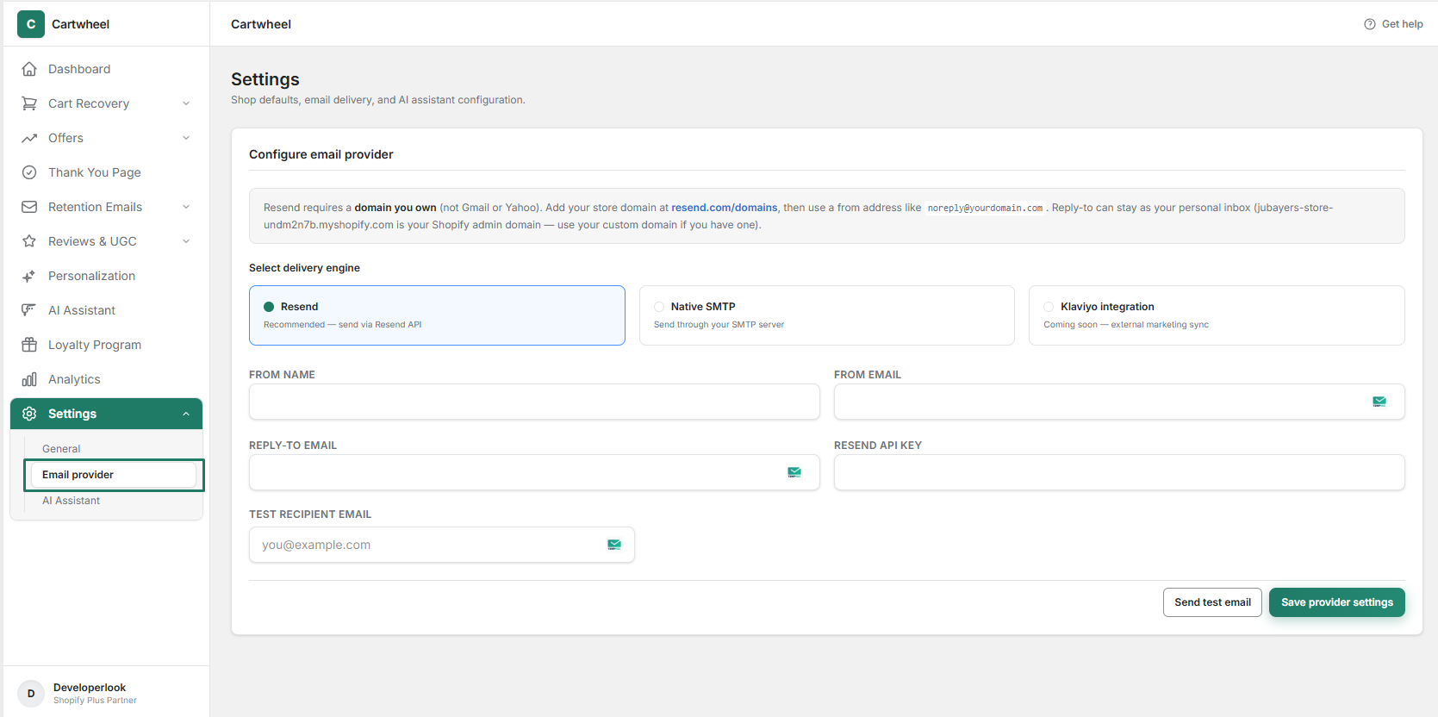The image size is (1438, 717).
Task: Click mail icon in Reply-To Email field
Action: click(794, 472)
